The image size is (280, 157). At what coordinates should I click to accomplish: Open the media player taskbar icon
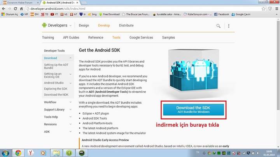point(43,153)
